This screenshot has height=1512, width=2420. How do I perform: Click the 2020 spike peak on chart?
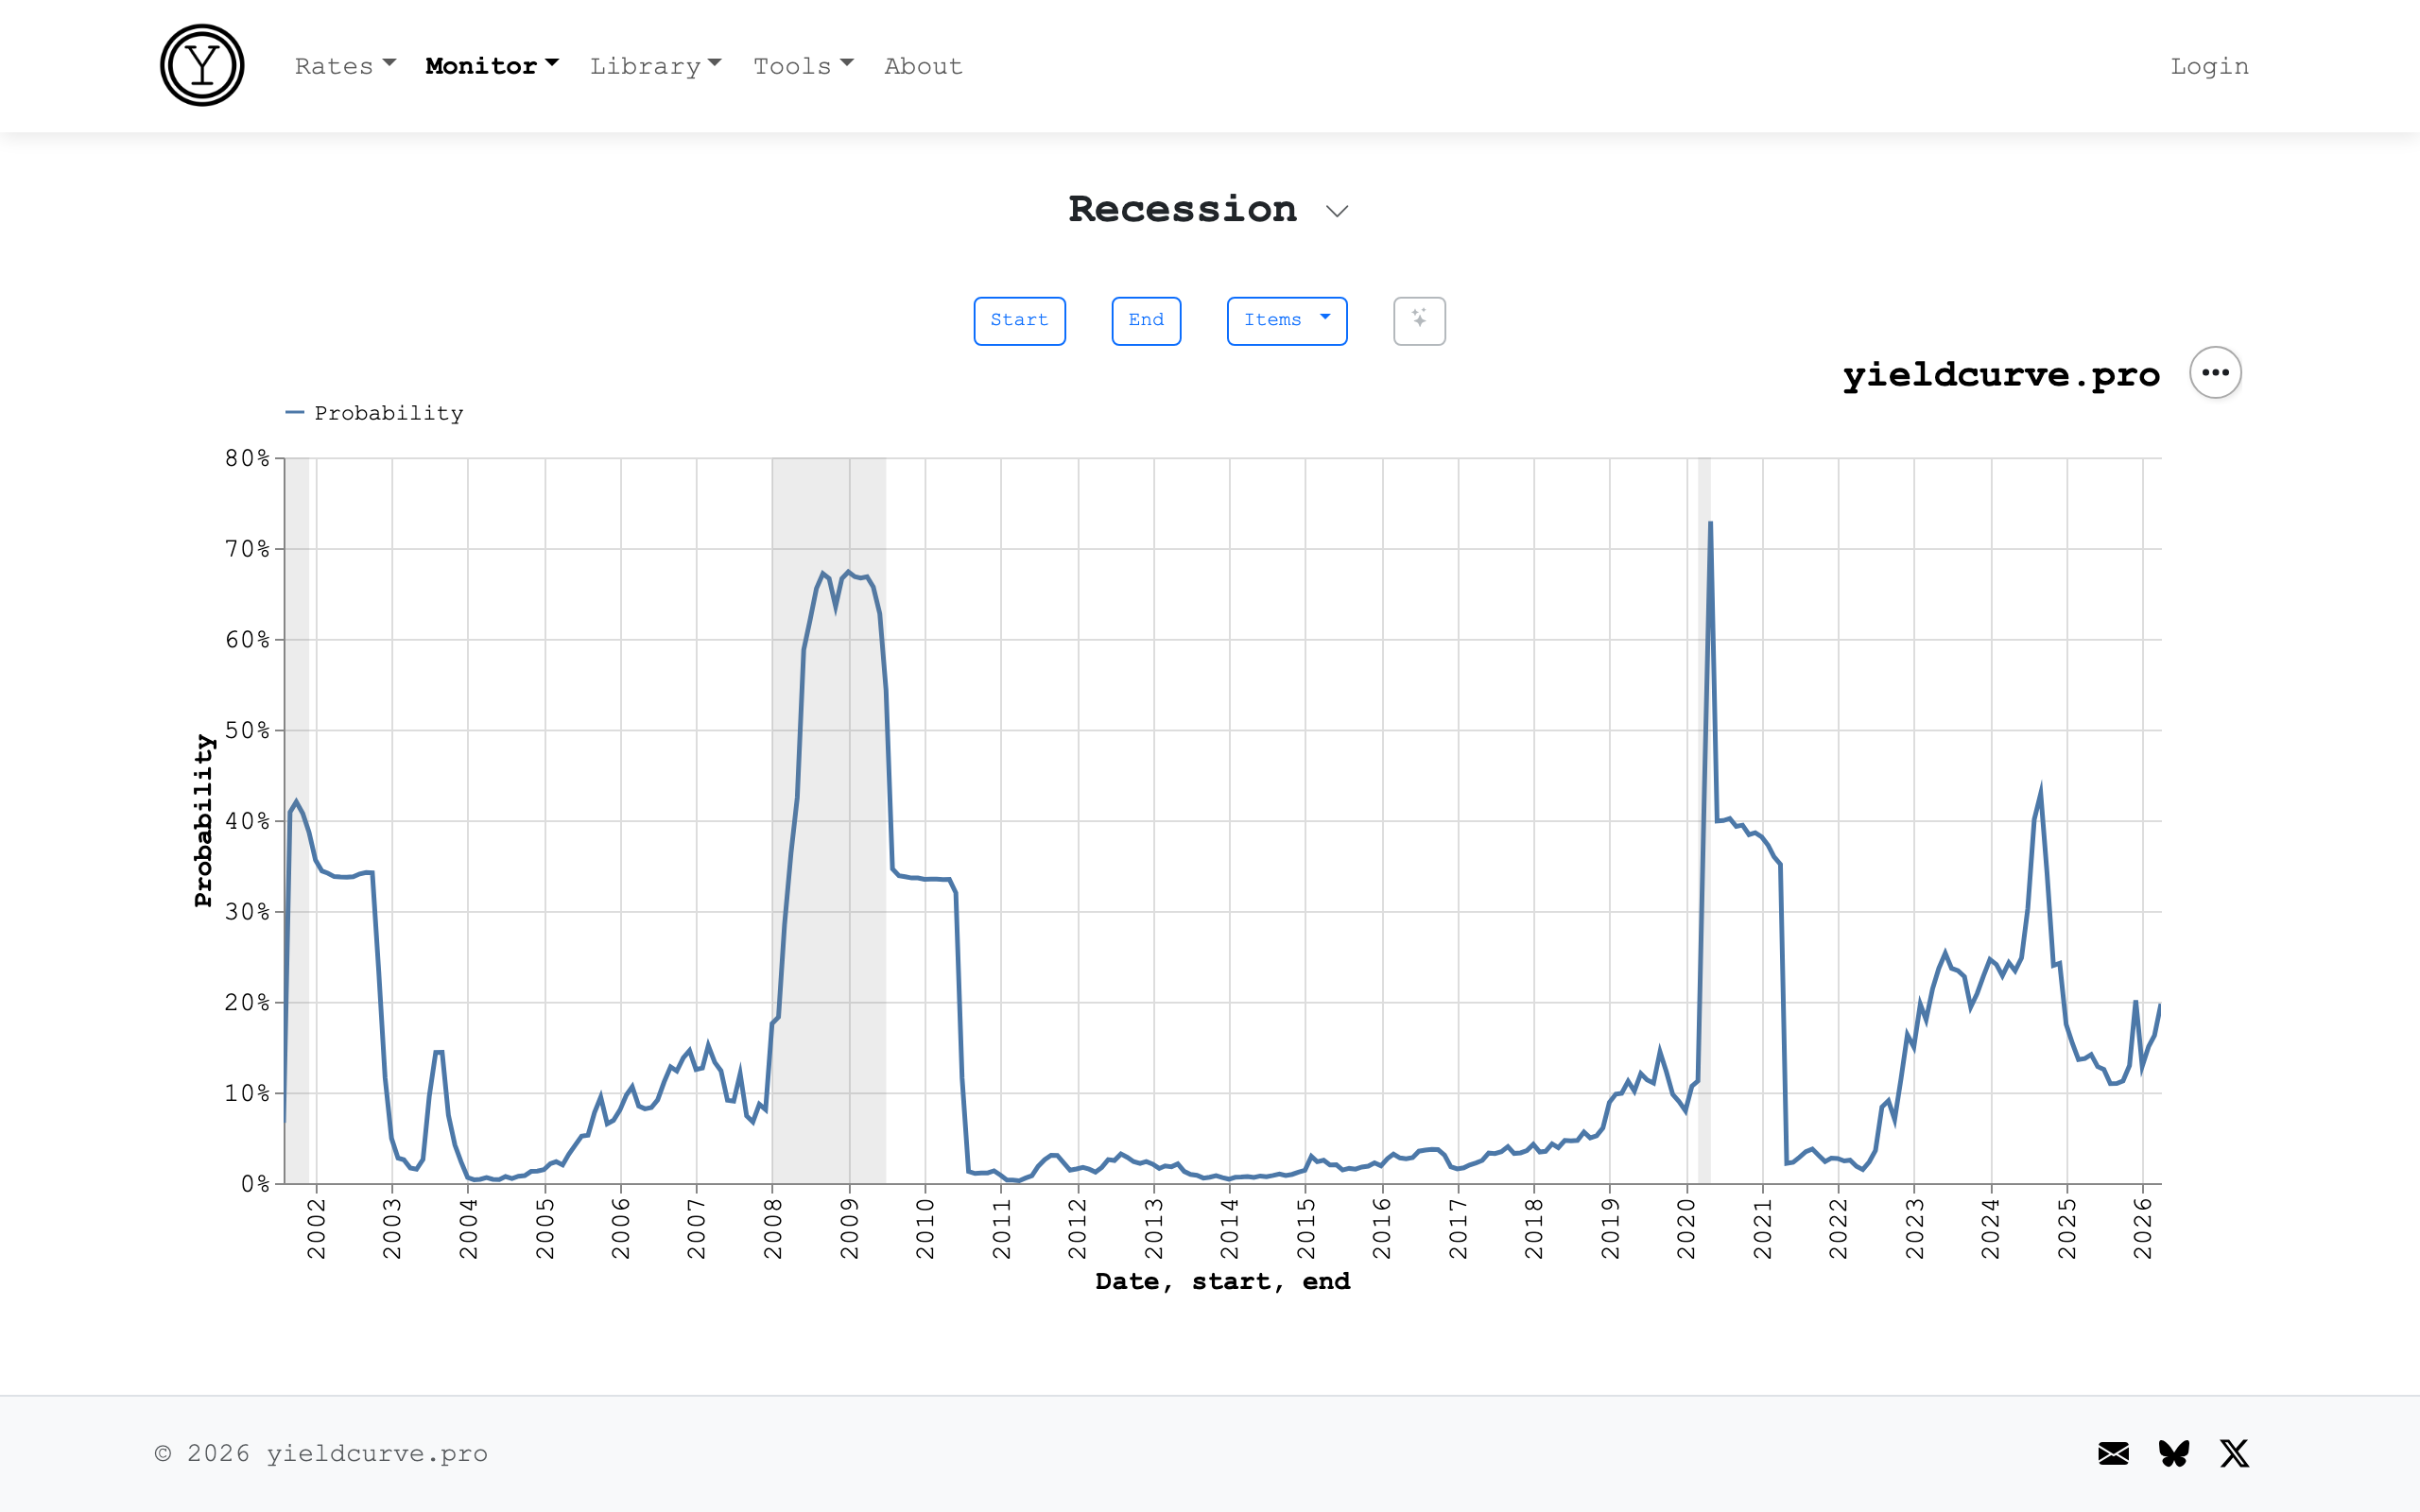[x=1710, y=523]
